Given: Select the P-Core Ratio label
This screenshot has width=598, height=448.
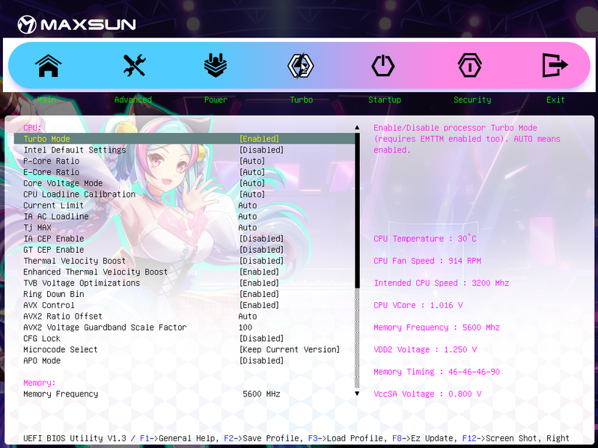Looking at the screenshot, I should [51, 161].
